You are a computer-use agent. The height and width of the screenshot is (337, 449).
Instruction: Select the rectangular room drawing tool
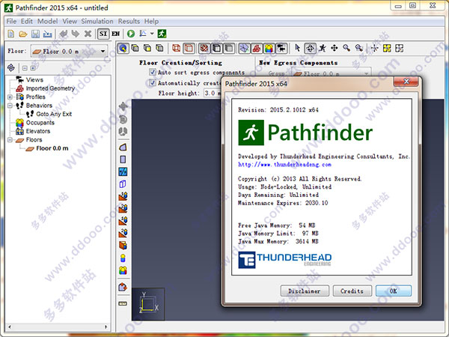tap(123, 160)
